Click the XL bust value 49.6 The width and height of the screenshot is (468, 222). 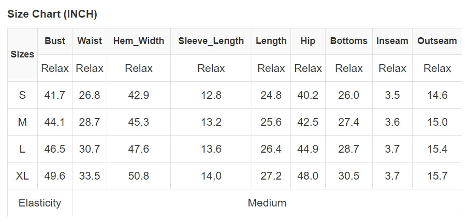[55, 176]
